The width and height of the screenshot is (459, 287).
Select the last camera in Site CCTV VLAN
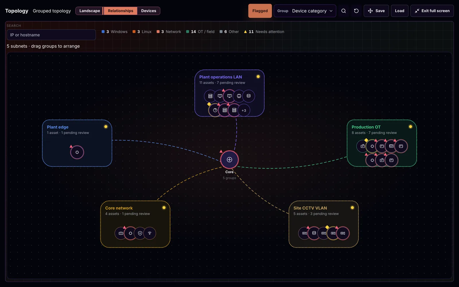343,233
